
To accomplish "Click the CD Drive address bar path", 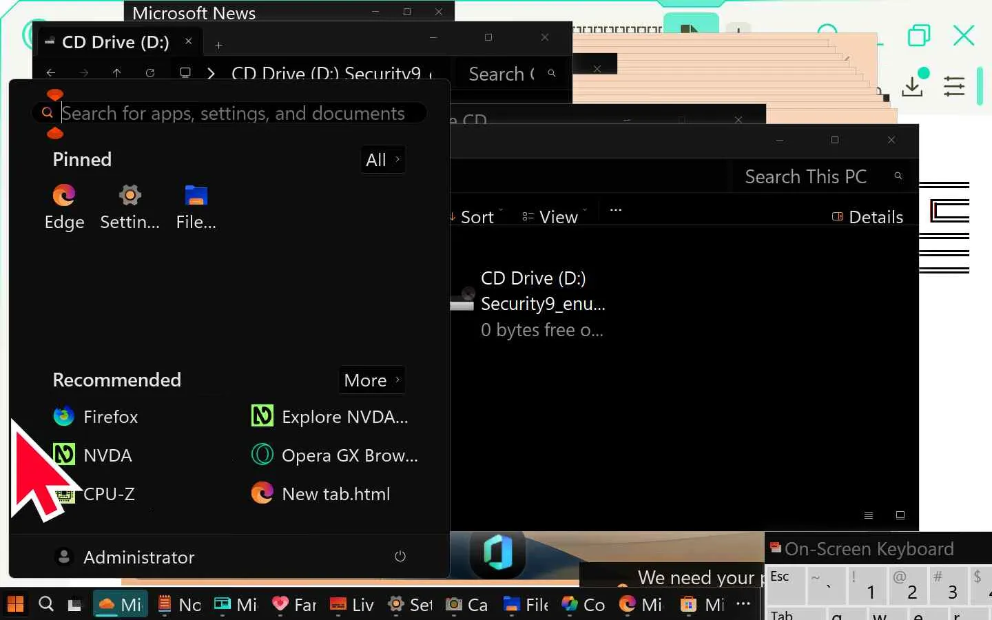I will [332, 73].
